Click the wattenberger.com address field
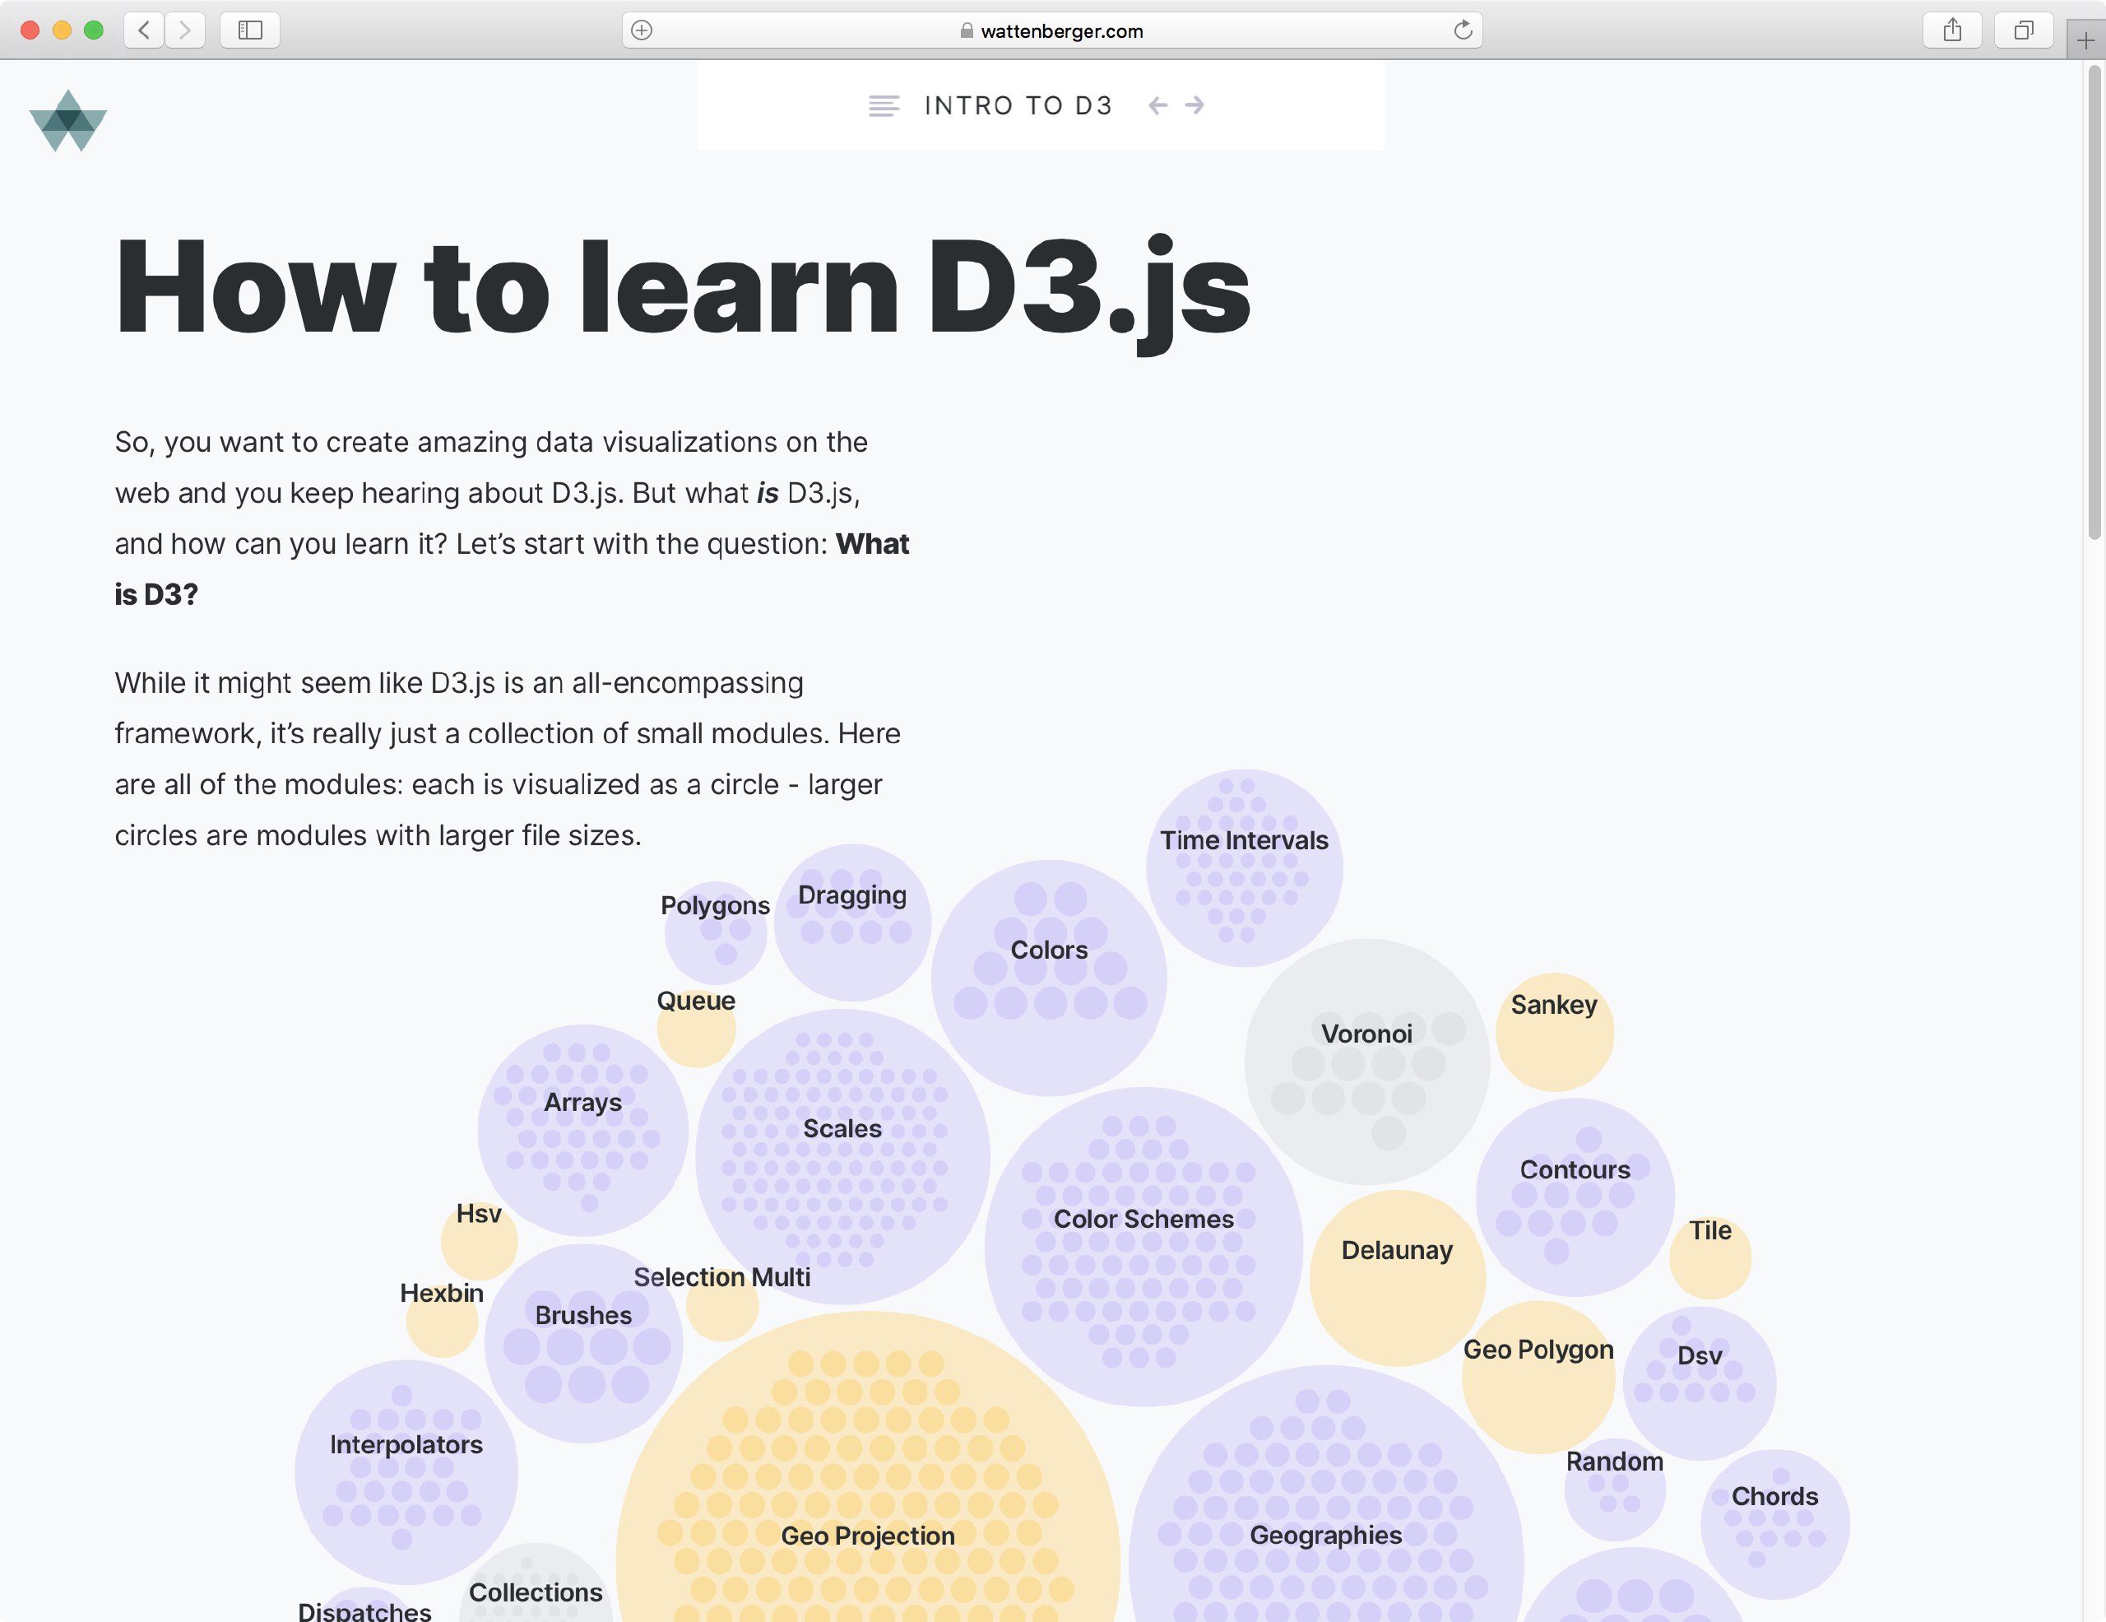 (x=1052, y=30)
